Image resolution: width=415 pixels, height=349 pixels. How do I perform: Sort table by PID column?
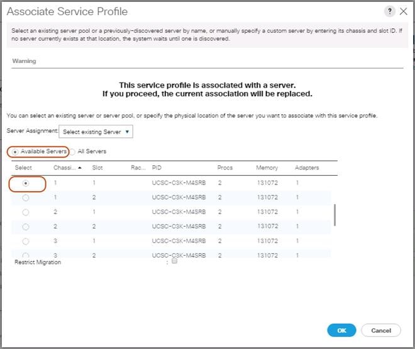[157, 168]
